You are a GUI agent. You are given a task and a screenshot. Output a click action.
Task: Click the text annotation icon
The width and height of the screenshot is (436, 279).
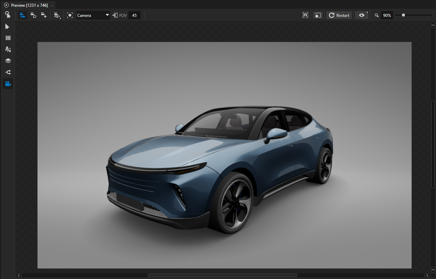8,49
